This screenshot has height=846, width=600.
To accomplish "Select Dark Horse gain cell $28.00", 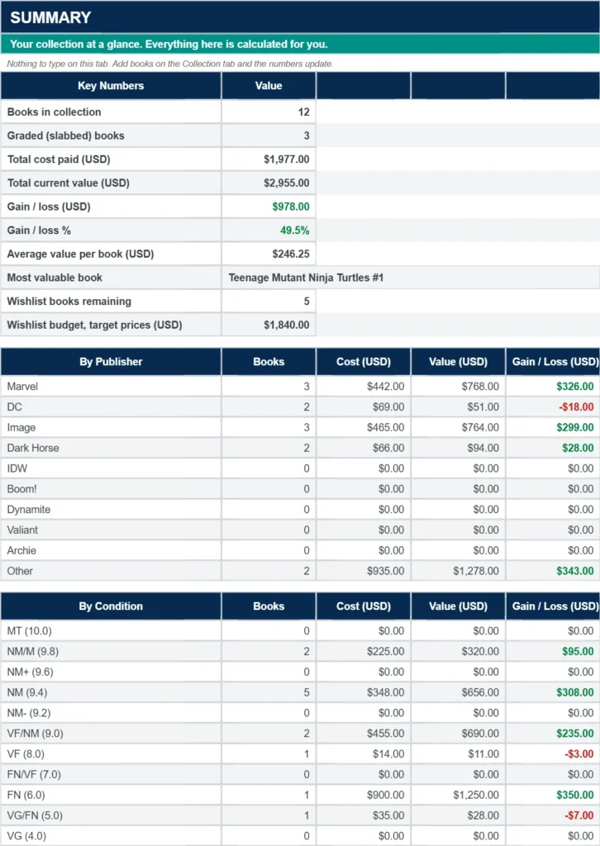I will tap(553, 448).
